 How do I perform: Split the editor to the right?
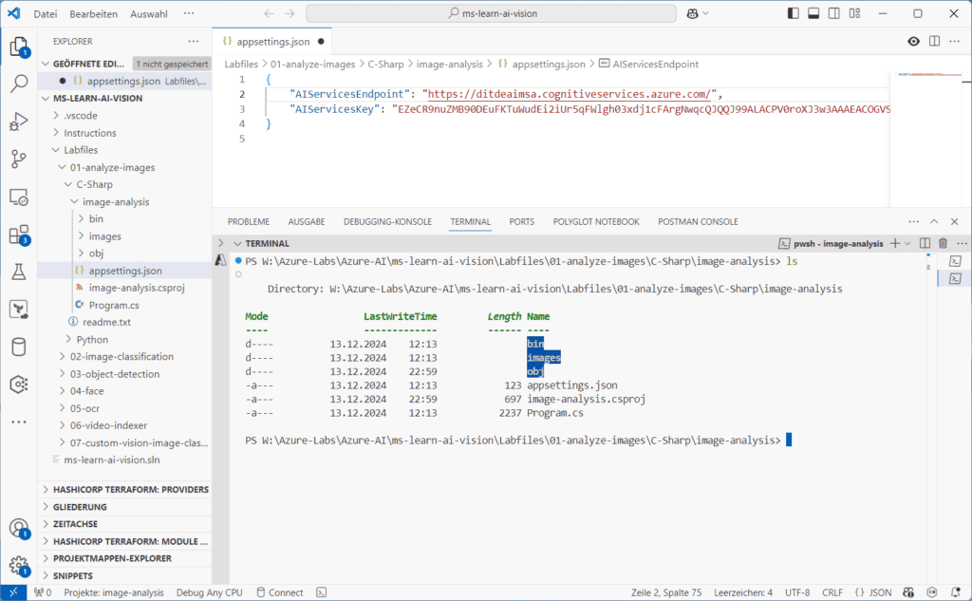coord(934,42)
